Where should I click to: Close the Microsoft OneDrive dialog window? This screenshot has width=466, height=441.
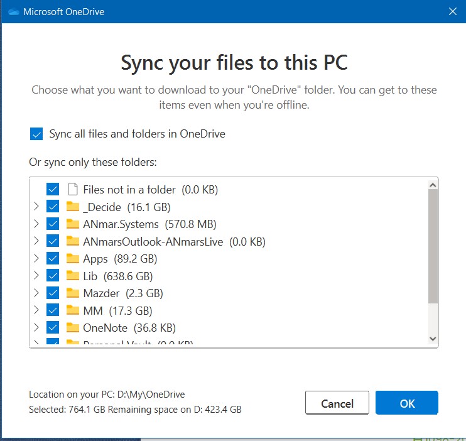click(x=452, y=11)
